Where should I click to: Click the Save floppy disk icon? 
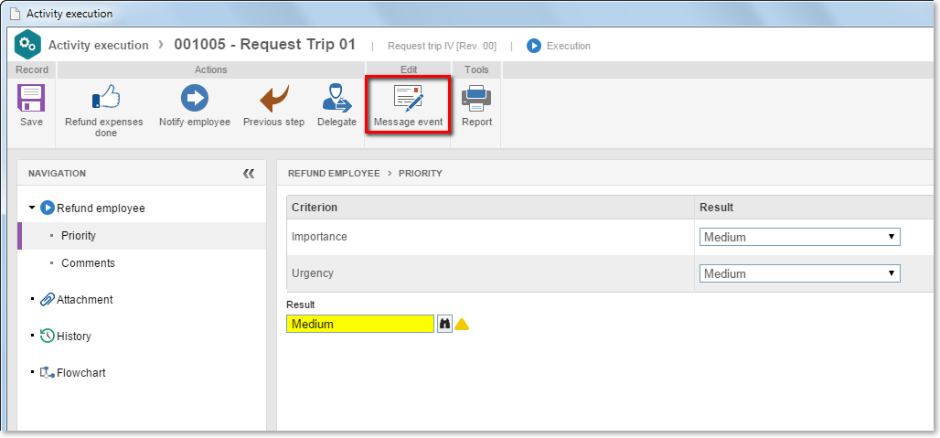pos(31,98)
